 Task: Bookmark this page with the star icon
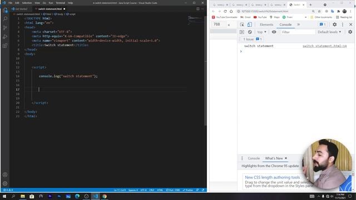[319, 11]
